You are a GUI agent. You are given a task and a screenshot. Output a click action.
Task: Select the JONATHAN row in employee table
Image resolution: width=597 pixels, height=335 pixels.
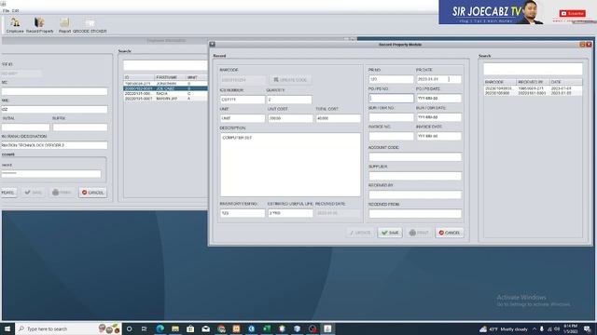165,84
